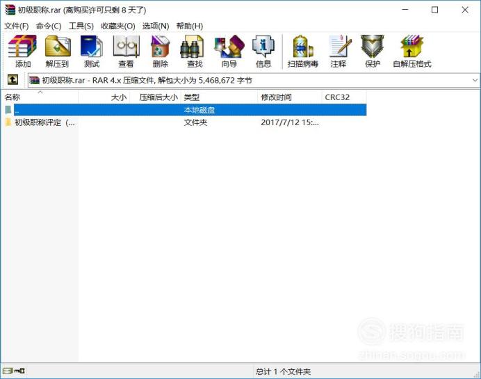Open the 收藏夹(O) menu
This screenshot has width=481, height=379.
pyautogui.click(x=118, y=26)
